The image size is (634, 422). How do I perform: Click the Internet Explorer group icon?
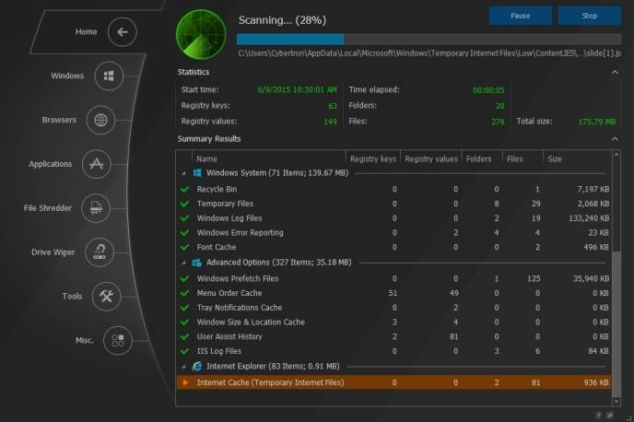[x=197, y=366]
